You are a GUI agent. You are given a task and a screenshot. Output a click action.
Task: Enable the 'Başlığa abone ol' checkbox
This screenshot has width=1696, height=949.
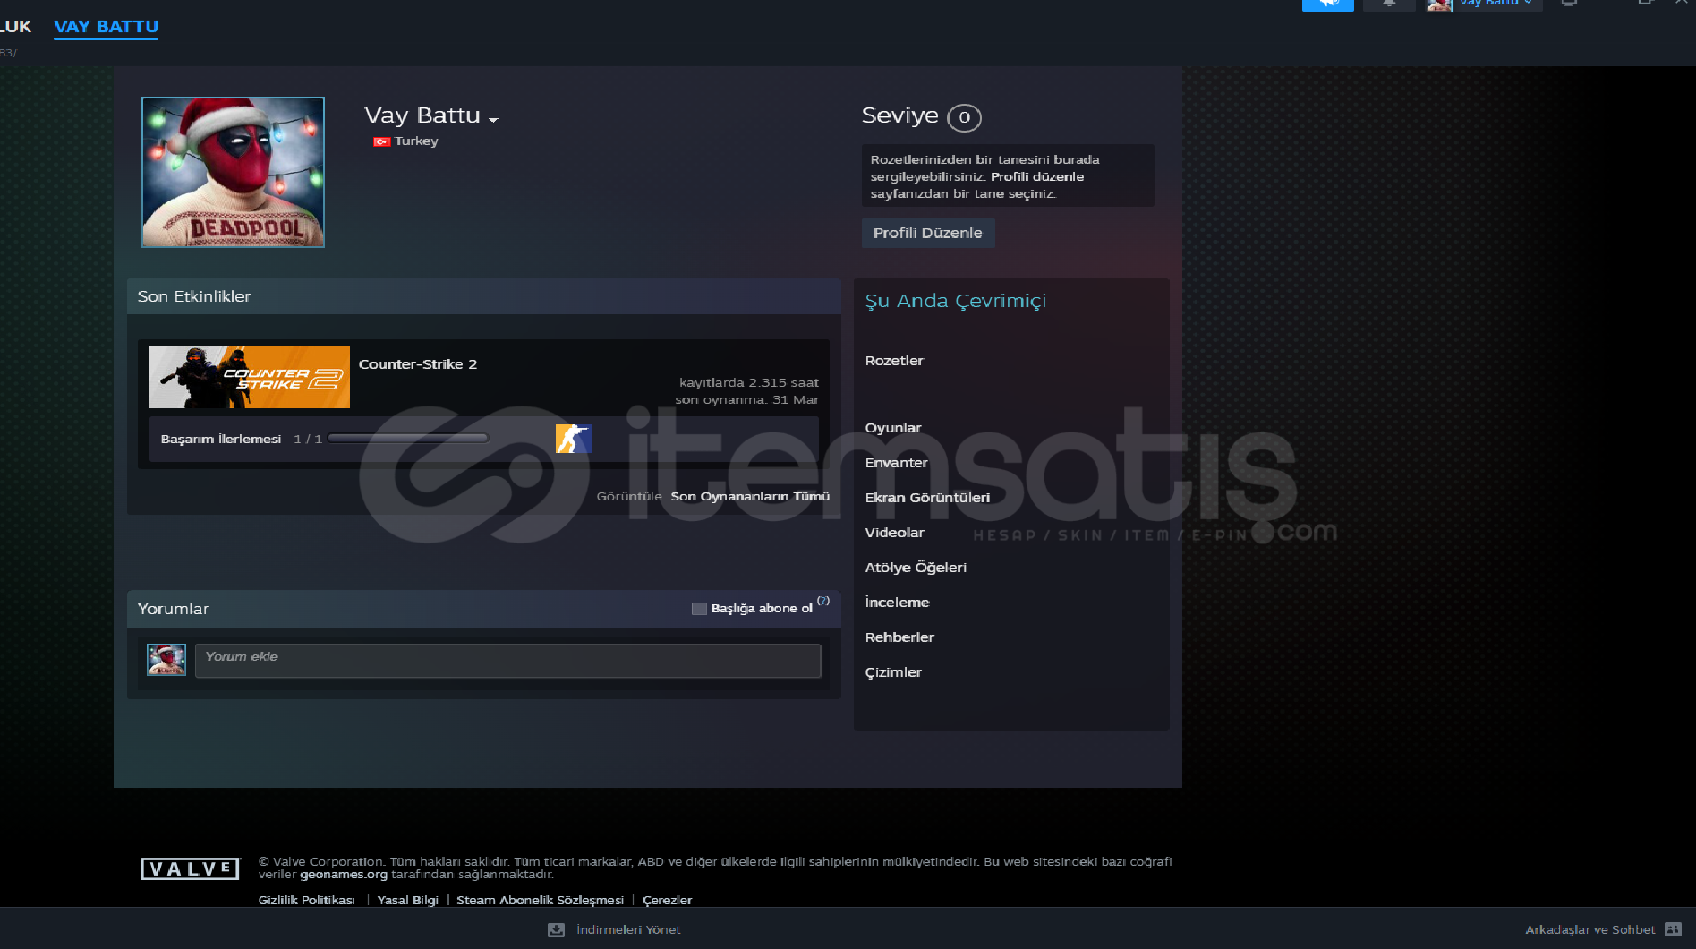click(699, 609)
